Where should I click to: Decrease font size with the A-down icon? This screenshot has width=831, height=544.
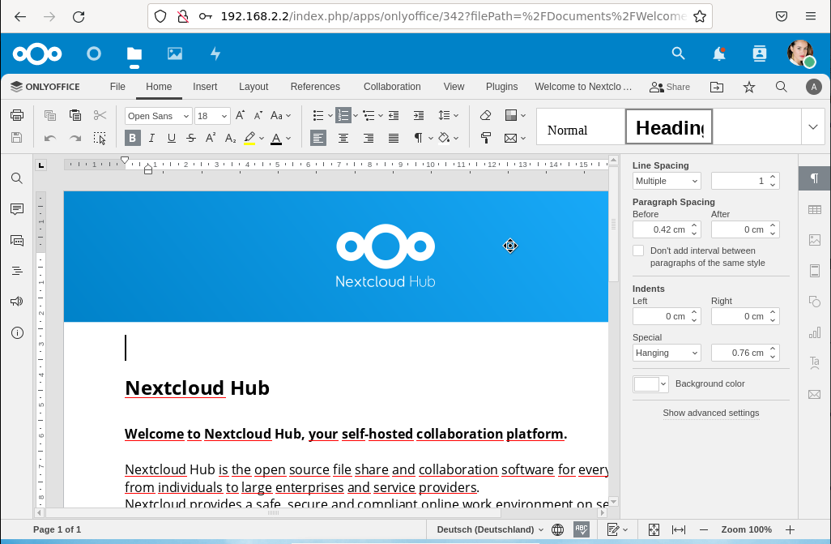pos(258,115)
